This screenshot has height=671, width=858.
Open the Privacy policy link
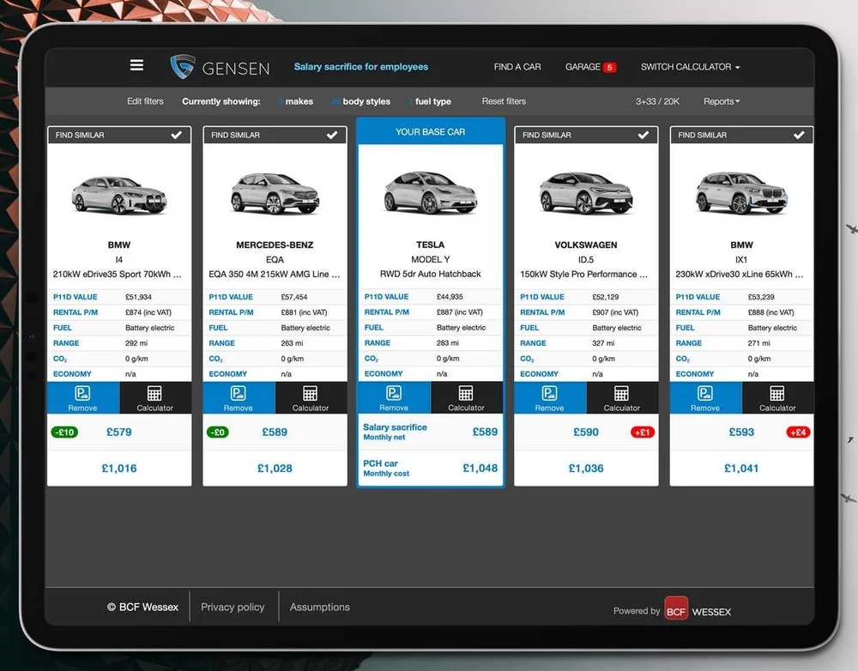[233, 607]
